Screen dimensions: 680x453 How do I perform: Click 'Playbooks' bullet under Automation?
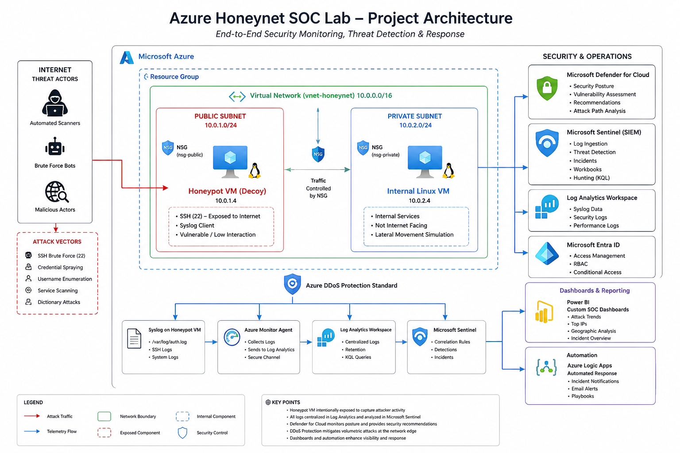pyautogui.click(x=583, y=396)
